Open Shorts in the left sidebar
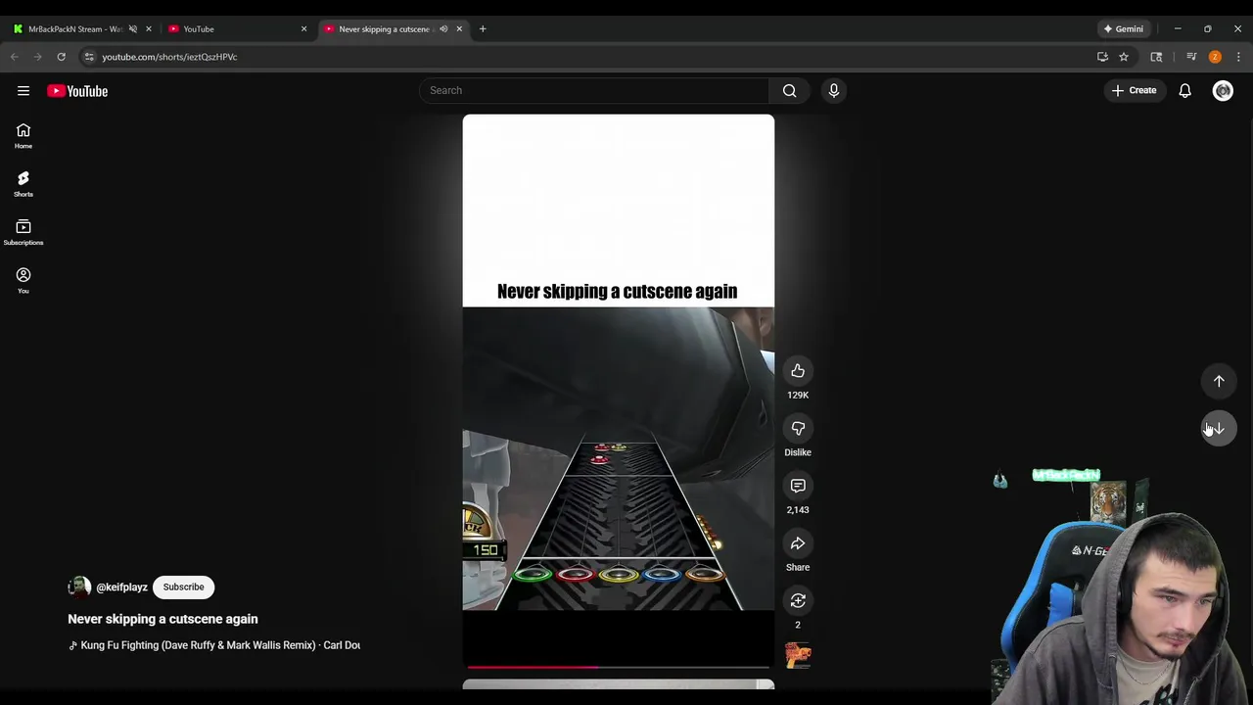 (23, 184)
